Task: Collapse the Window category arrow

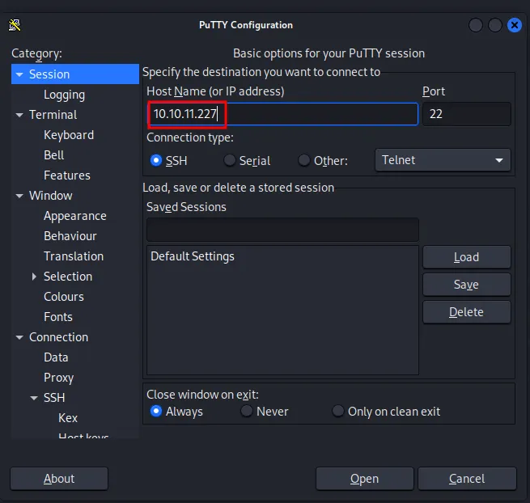Action: (x=19, y=196)
